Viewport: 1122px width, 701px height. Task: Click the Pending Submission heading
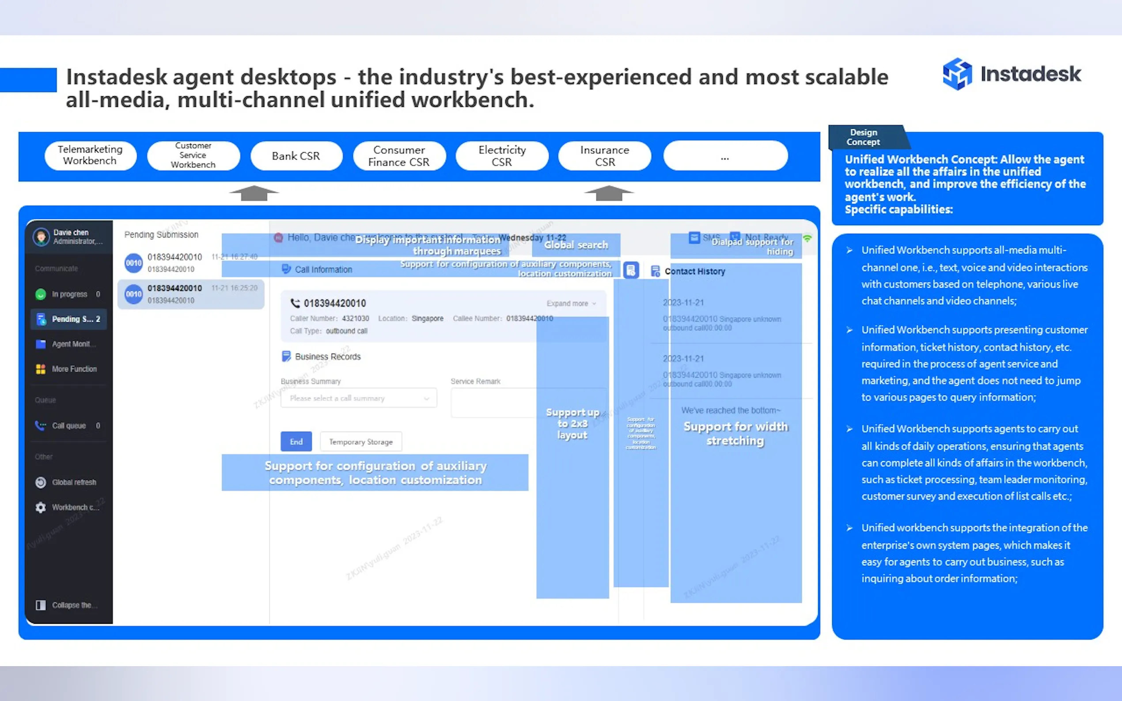pyautogui.click(x=161, y=234)
